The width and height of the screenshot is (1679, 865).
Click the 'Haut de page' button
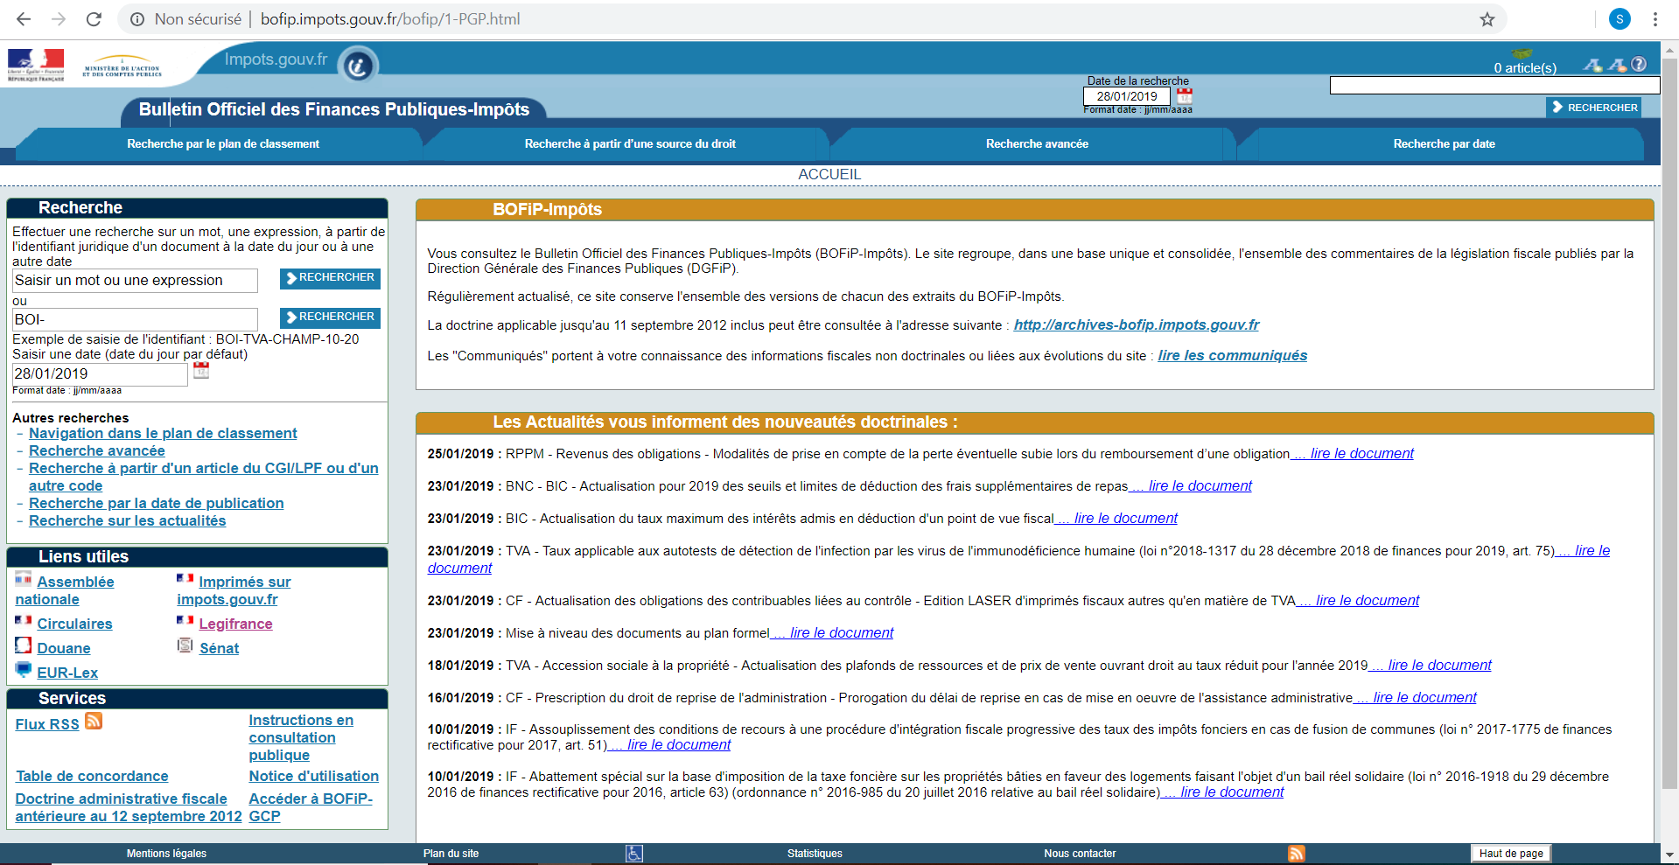click(1511, 854)
